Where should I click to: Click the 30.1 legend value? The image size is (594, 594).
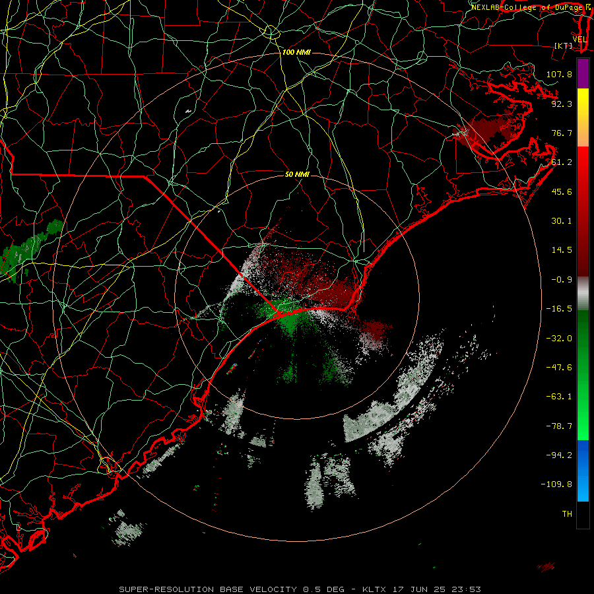coord(562,221)
